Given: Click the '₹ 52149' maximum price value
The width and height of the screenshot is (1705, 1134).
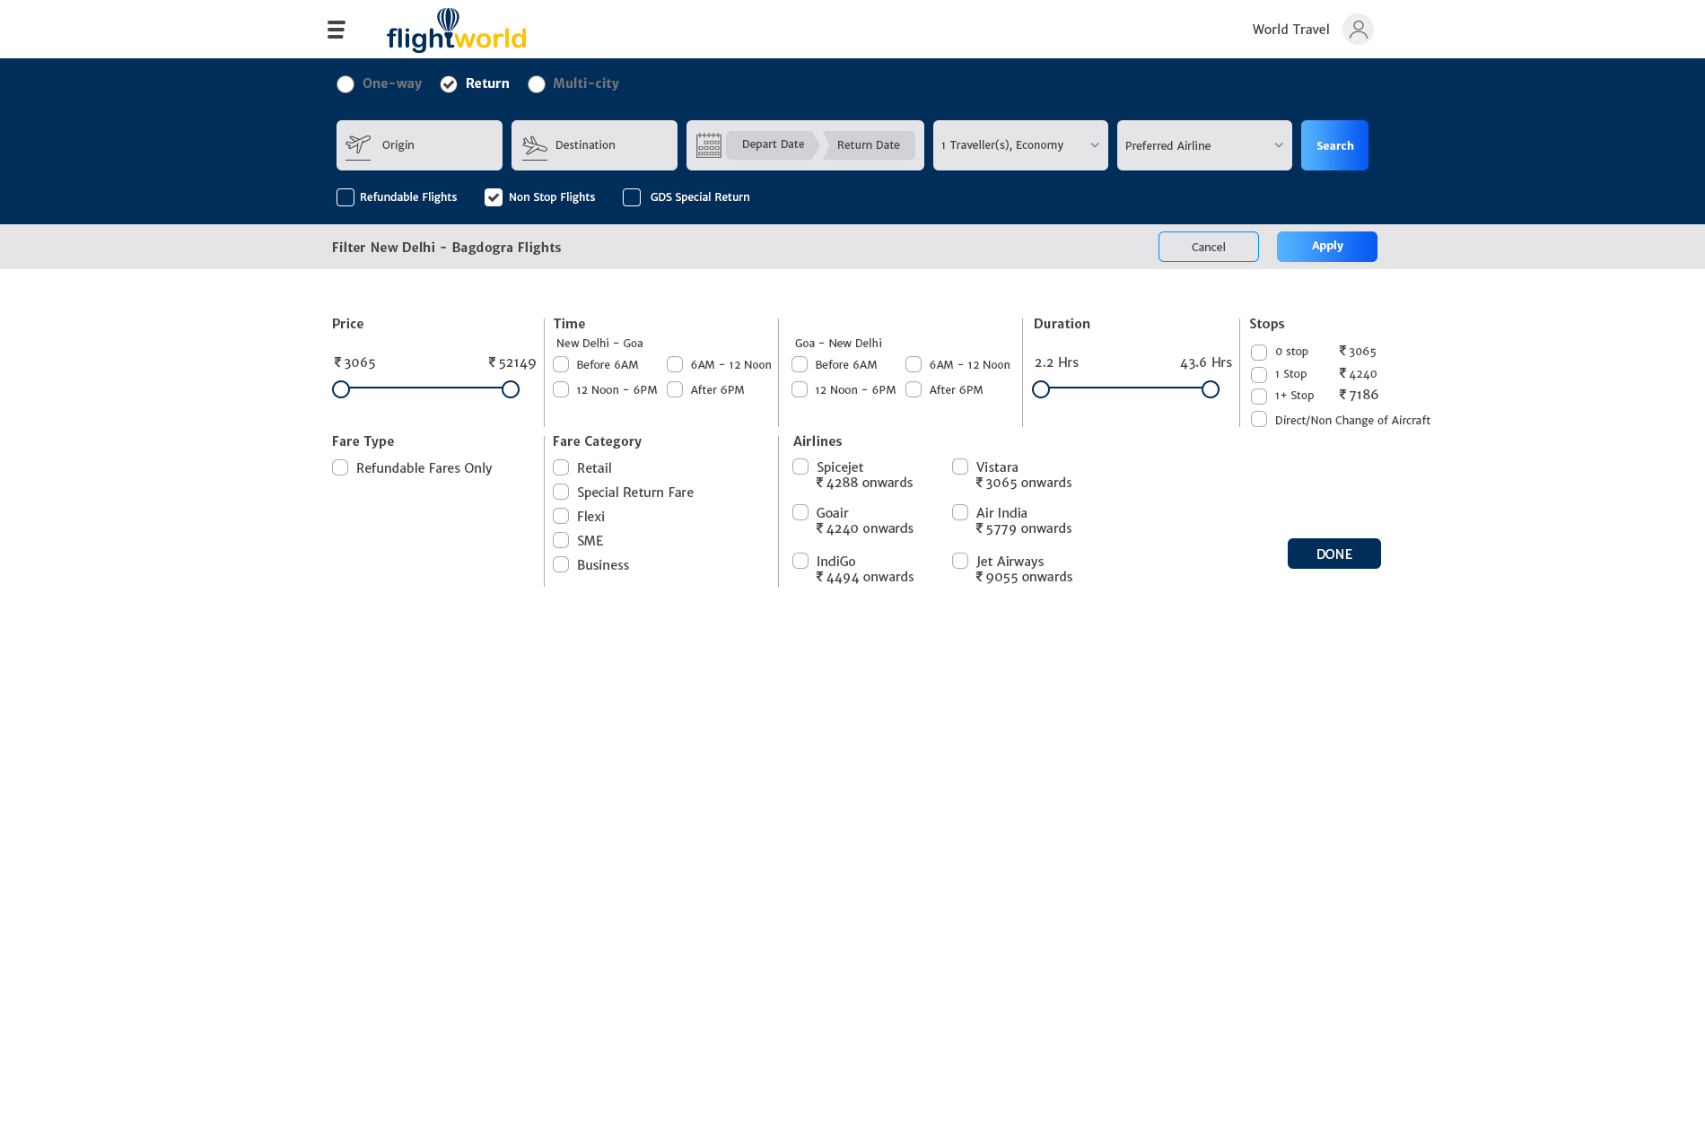Looking at the screenshot, I should pyautogui.click(x=512, y=362).
